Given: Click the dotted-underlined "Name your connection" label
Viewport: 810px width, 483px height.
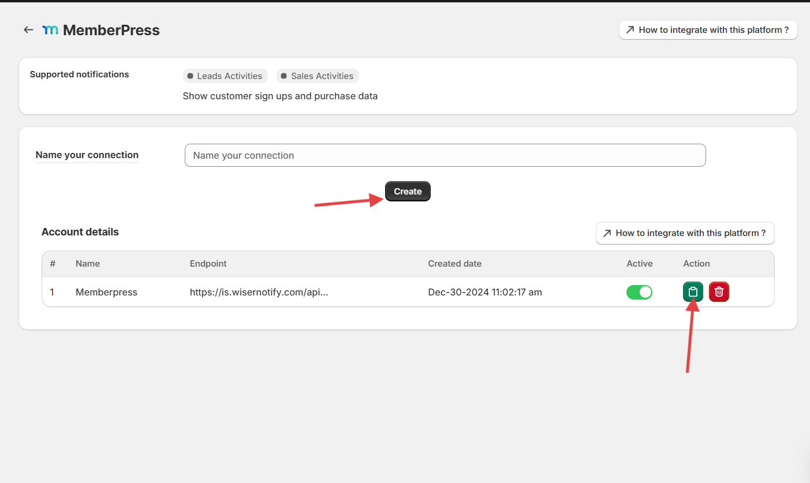Looking at the screenshot, I should 87,155.
